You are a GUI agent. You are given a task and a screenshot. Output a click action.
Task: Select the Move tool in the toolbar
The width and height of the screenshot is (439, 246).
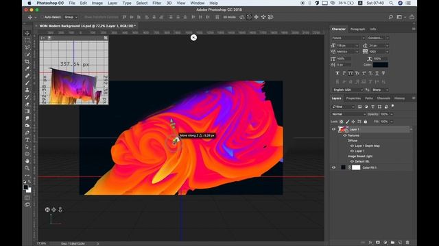tap(27, 33)
